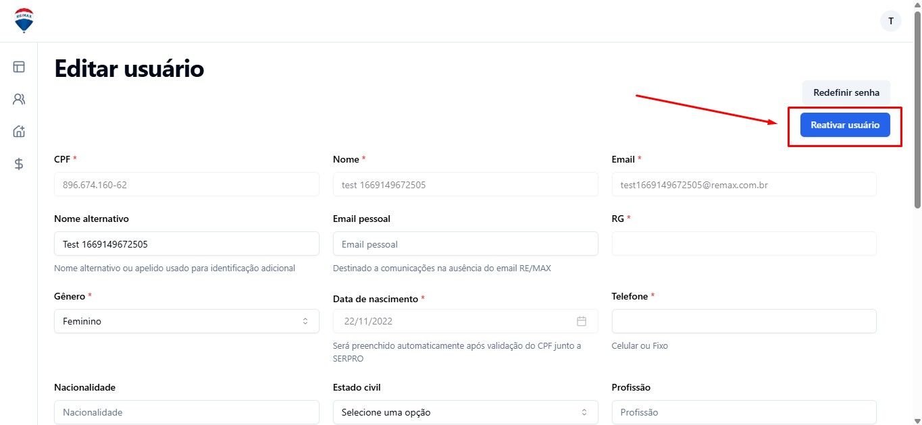The width and height of the screenshot is (922, 425).
Task: Open the users icon in sidebar
Action: [19, 99]
